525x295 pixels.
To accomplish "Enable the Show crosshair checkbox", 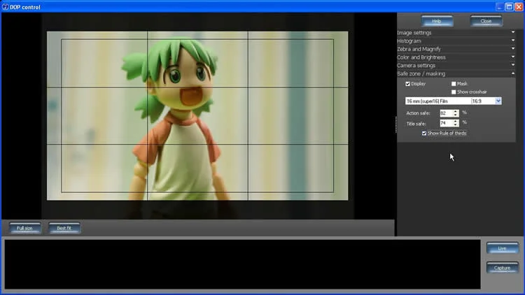I will [454, 92].
